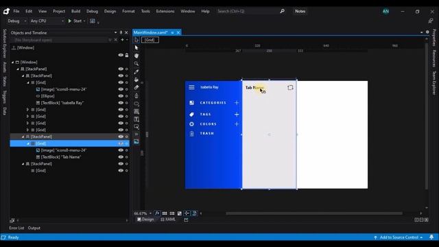
Task: Open the Error List tab
Action: point(16,228)
